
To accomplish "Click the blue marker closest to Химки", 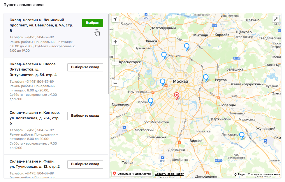I will [164, 55].
